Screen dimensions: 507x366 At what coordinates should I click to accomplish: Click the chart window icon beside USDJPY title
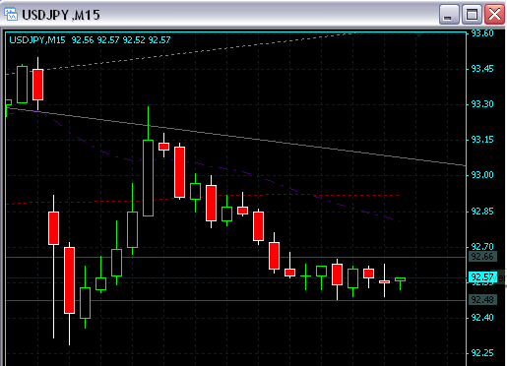(x=11, y=14)
